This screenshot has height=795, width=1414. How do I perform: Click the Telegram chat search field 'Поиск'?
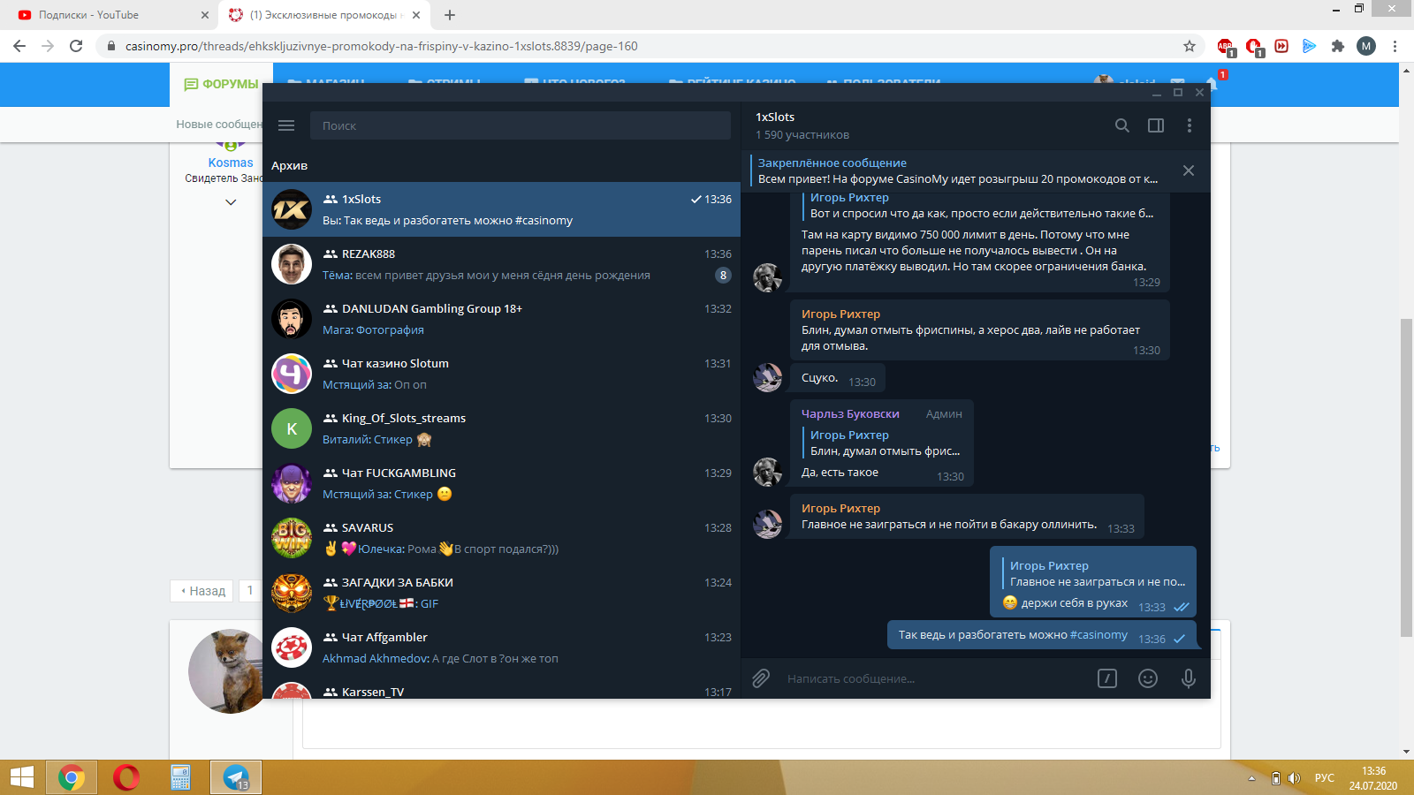click(521, 125)
